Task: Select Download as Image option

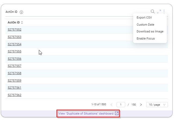Action: coord(150,31)
